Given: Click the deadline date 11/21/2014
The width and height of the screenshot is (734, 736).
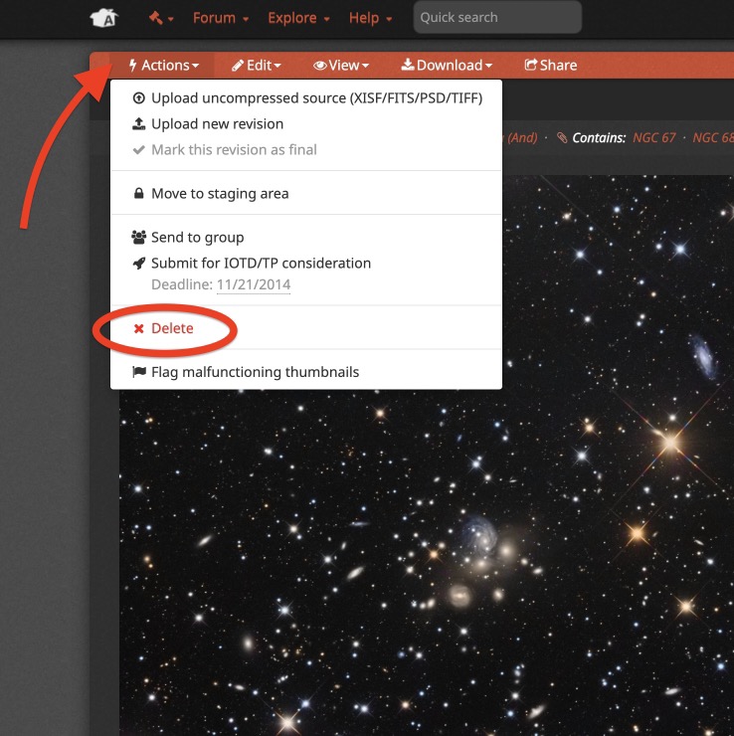Looking at the screenshot, I should click(x=254, y=284).
